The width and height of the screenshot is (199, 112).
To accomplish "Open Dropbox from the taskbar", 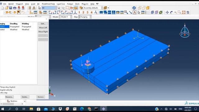I will coord(60,109).
